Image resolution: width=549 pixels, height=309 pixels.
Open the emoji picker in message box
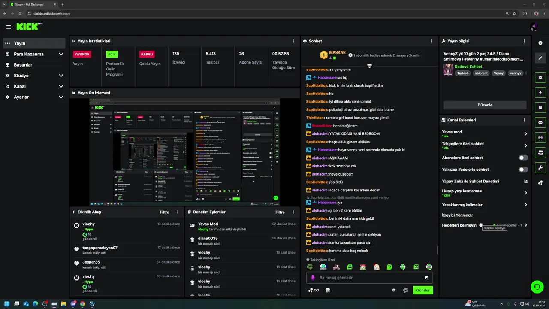pyautogui.click(x=427, y=278)
